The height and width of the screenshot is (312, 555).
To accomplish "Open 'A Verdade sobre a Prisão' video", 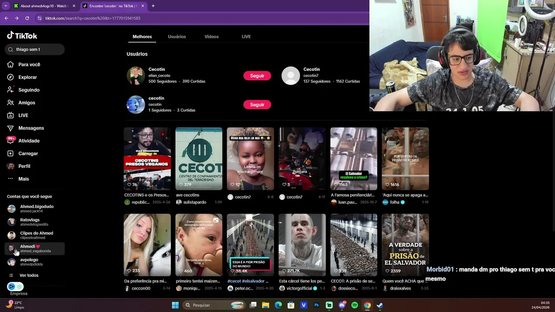I will pyautogui.click(x=405, y=245).
